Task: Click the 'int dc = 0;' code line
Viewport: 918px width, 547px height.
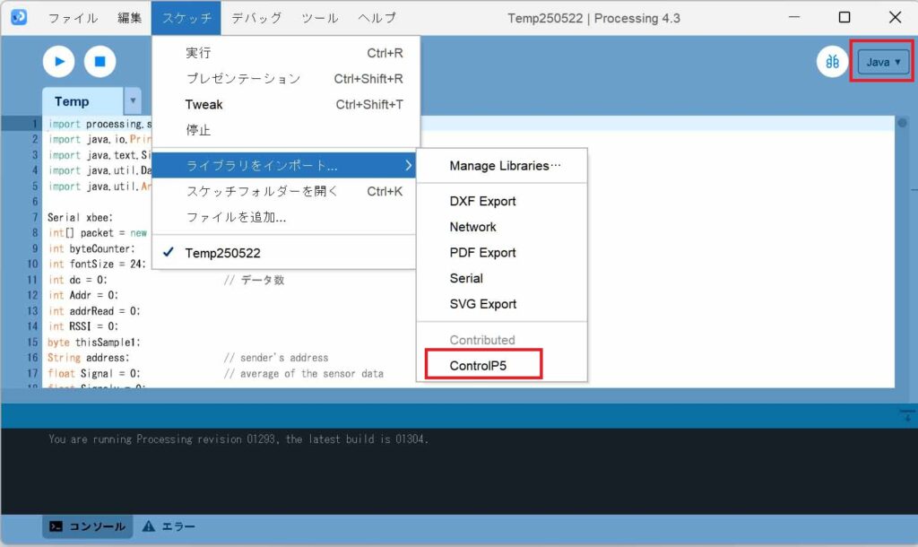Action: click(78, 280)
